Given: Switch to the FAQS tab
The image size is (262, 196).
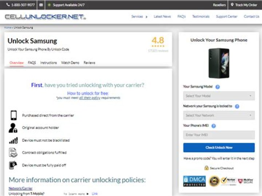Looking at the screenshot, I should [x=32, y=63].
